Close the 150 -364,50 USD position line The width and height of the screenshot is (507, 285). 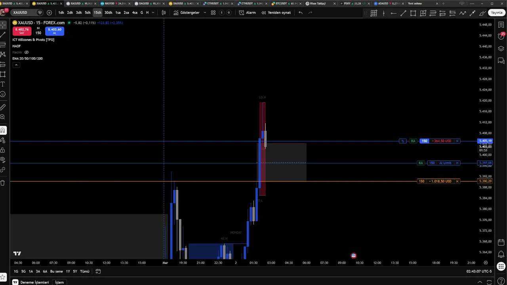pyautogui.click(x=457, y=141)
